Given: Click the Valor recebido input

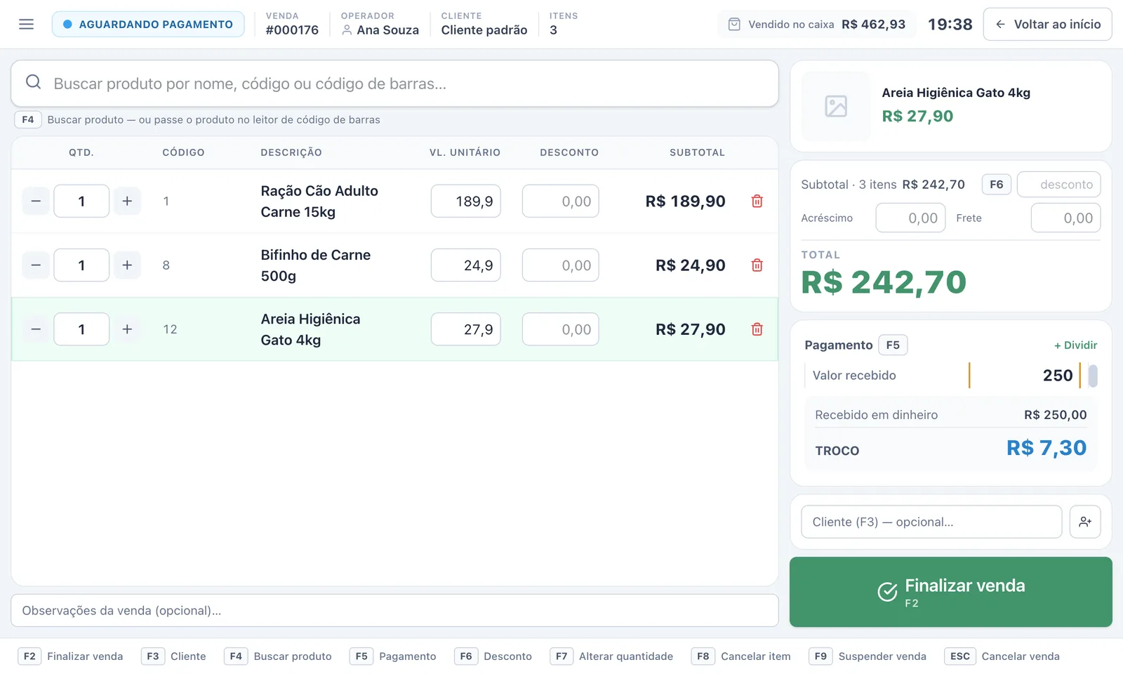Looking at the screenshot, I should point(1024,376).
